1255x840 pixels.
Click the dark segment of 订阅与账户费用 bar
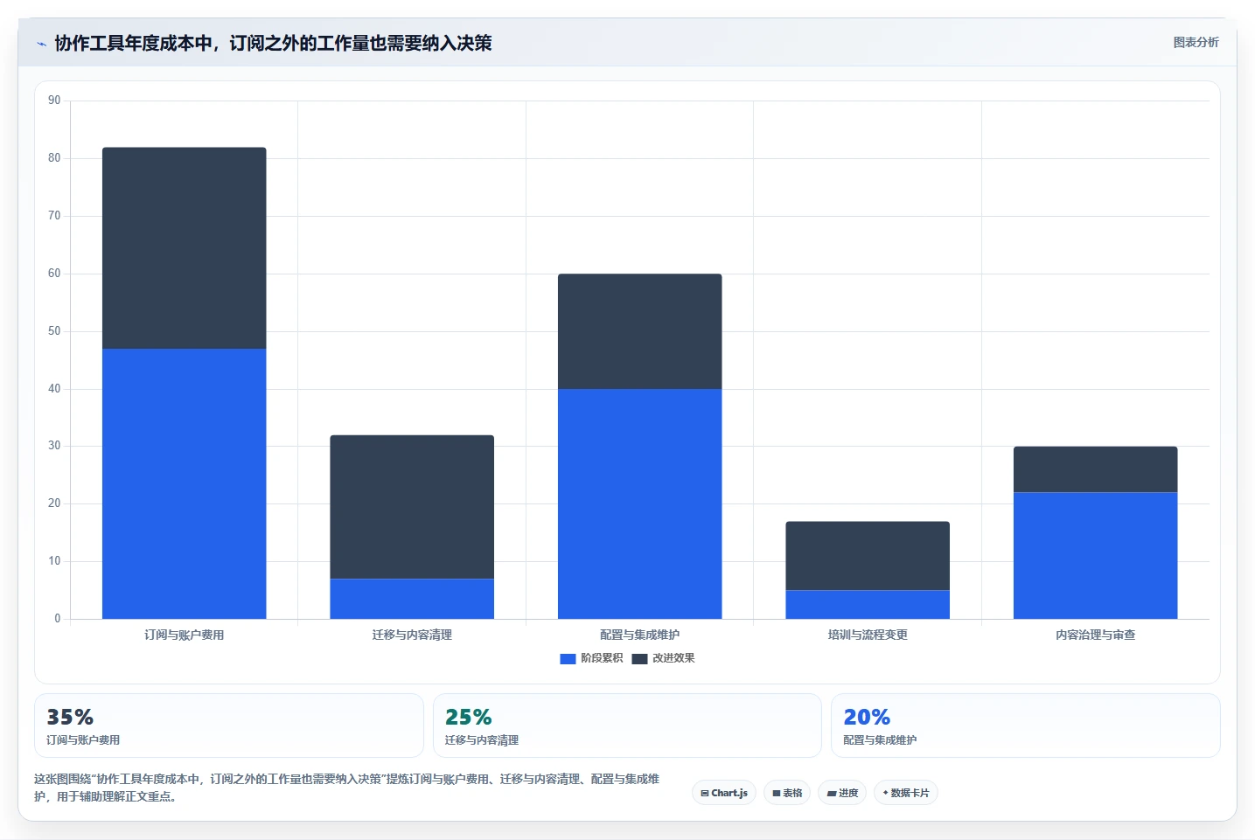click(185, 248)
